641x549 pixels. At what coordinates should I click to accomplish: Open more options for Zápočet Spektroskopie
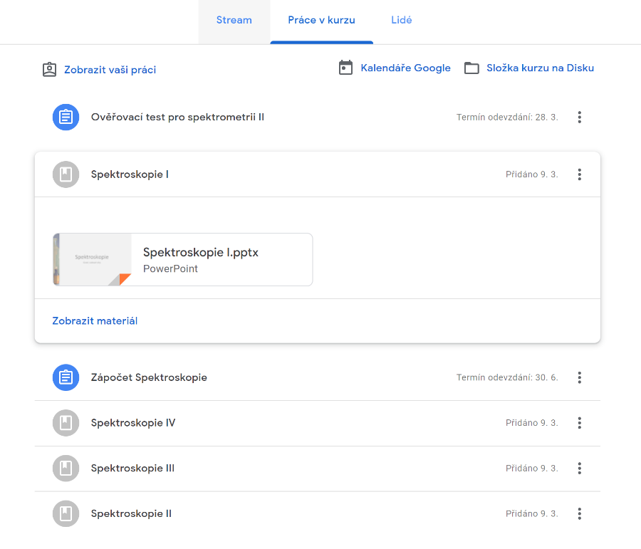pos(580,377)
